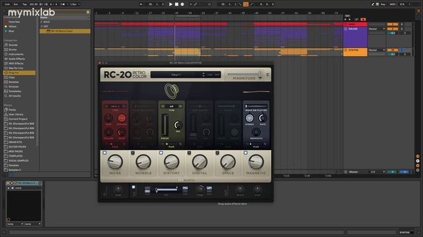The height and width of the screenshot is (237, 423).
Task: Open User Library in Places
Action: (x=16, y=114)
